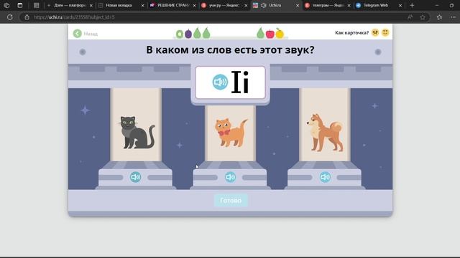Switch to the РЕШЕНИЕ СТРАНИ tab
Screen dimensions: 460x258
(173, 5)
